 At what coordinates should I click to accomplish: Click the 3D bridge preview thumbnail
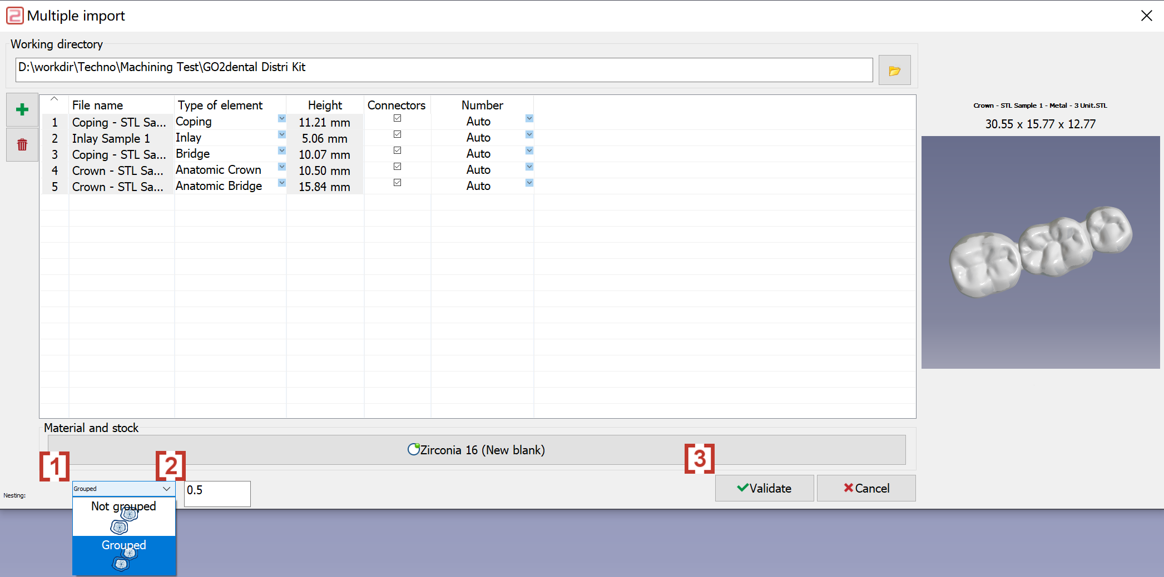pyautogui.click(x=1040, y=252)
